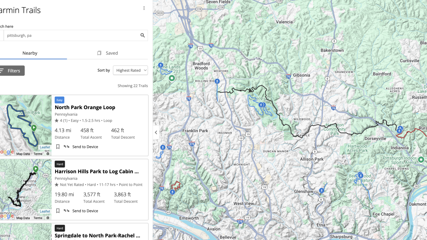This screenshot has width=427, height=240.
Task: Click the 3,863 ft total descent value
Action: 122,194
